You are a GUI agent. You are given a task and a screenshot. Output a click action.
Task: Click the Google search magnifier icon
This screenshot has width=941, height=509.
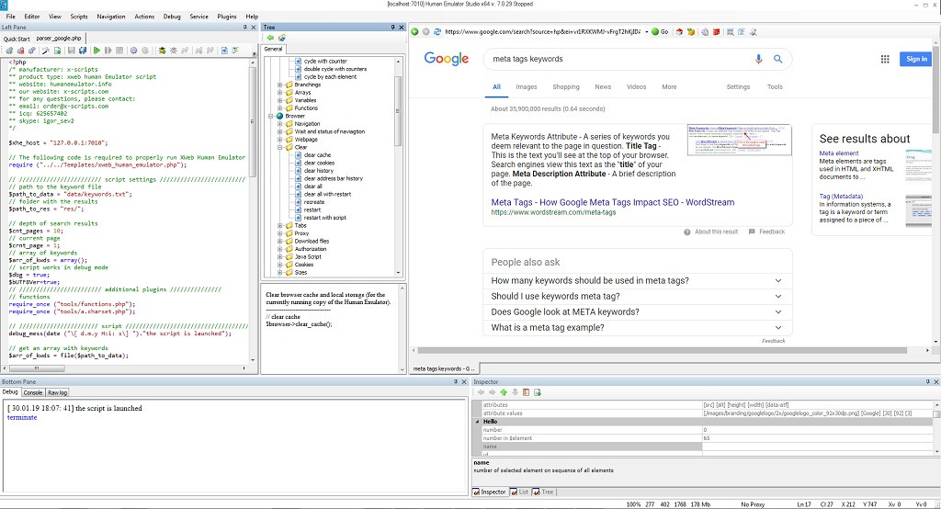pos(777,59)
